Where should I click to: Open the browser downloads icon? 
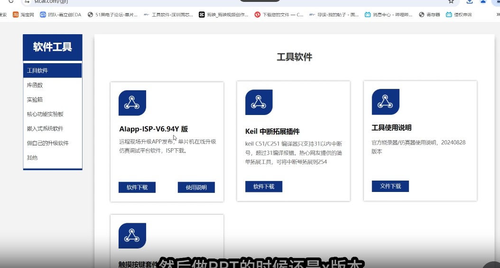[469, 1]
